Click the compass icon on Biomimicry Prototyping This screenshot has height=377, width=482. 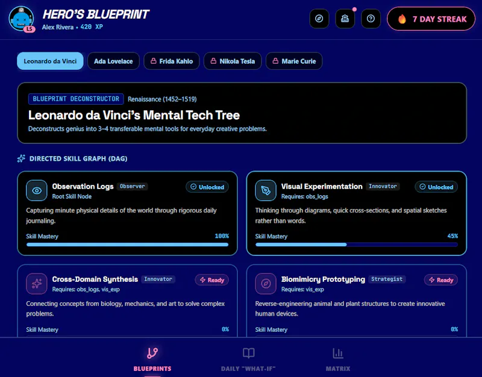click(266, 284)
